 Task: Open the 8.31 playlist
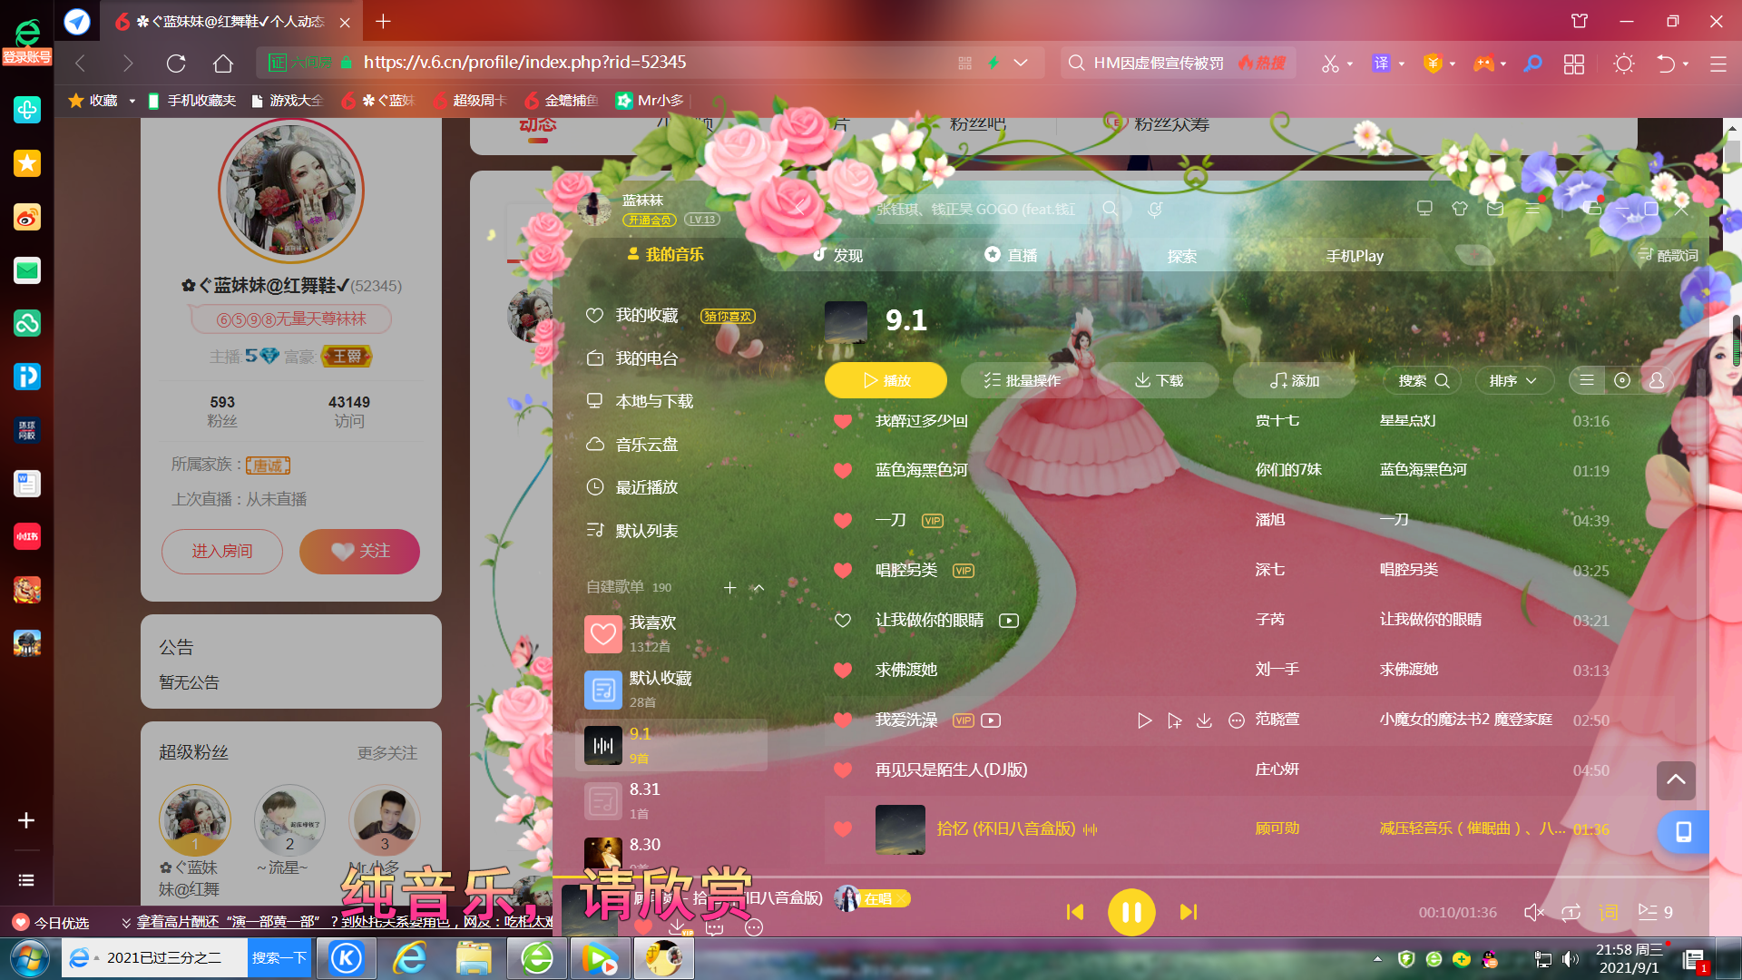click(x=671, y=800)
